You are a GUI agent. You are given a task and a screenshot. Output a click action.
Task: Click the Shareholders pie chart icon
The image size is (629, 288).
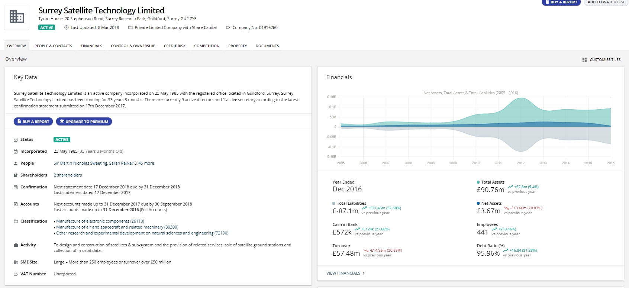(16, 175)
